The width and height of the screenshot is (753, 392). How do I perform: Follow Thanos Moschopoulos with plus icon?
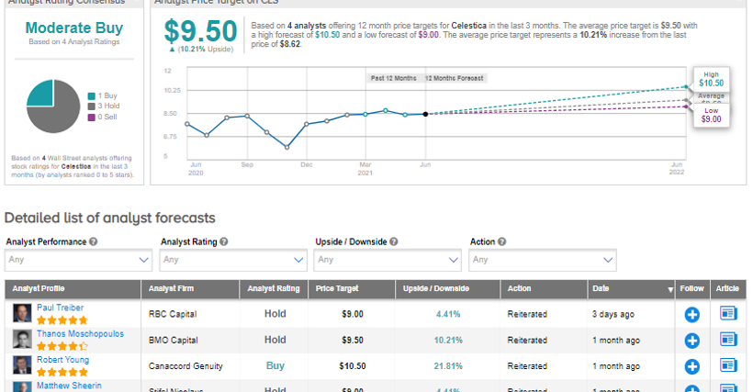pos(691,341)
